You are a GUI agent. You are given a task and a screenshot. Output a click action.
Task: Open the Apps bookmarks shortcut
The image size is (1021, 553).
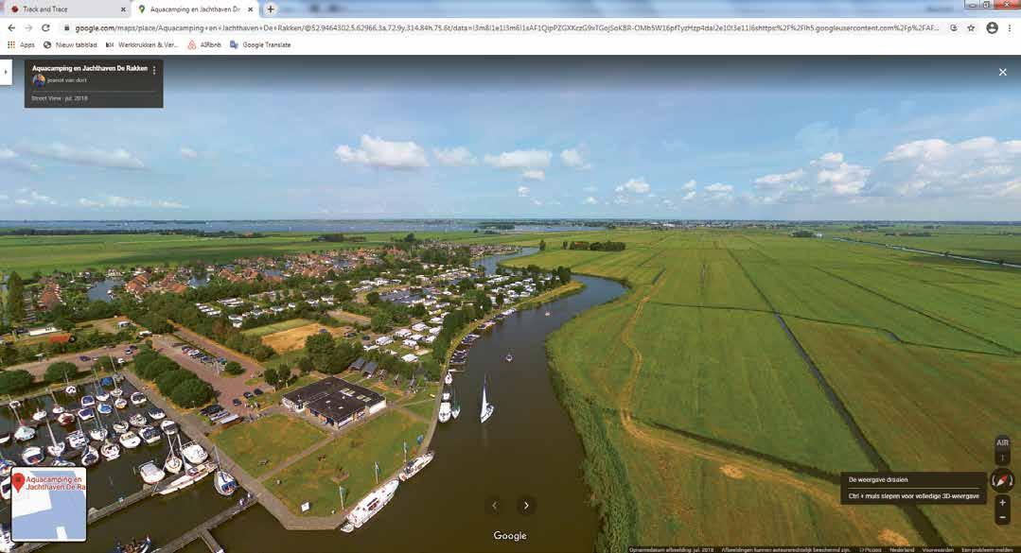(21, 44)
